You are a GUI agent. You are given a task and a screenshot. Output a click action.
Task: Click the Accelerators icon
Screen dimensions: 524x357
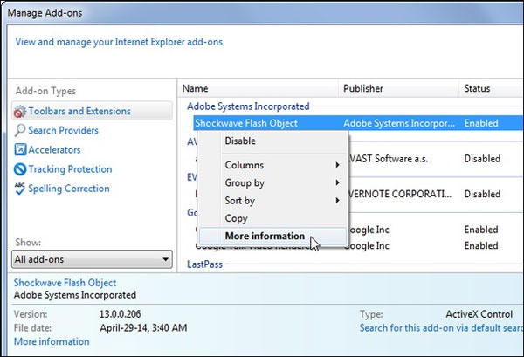pos(21,150)
